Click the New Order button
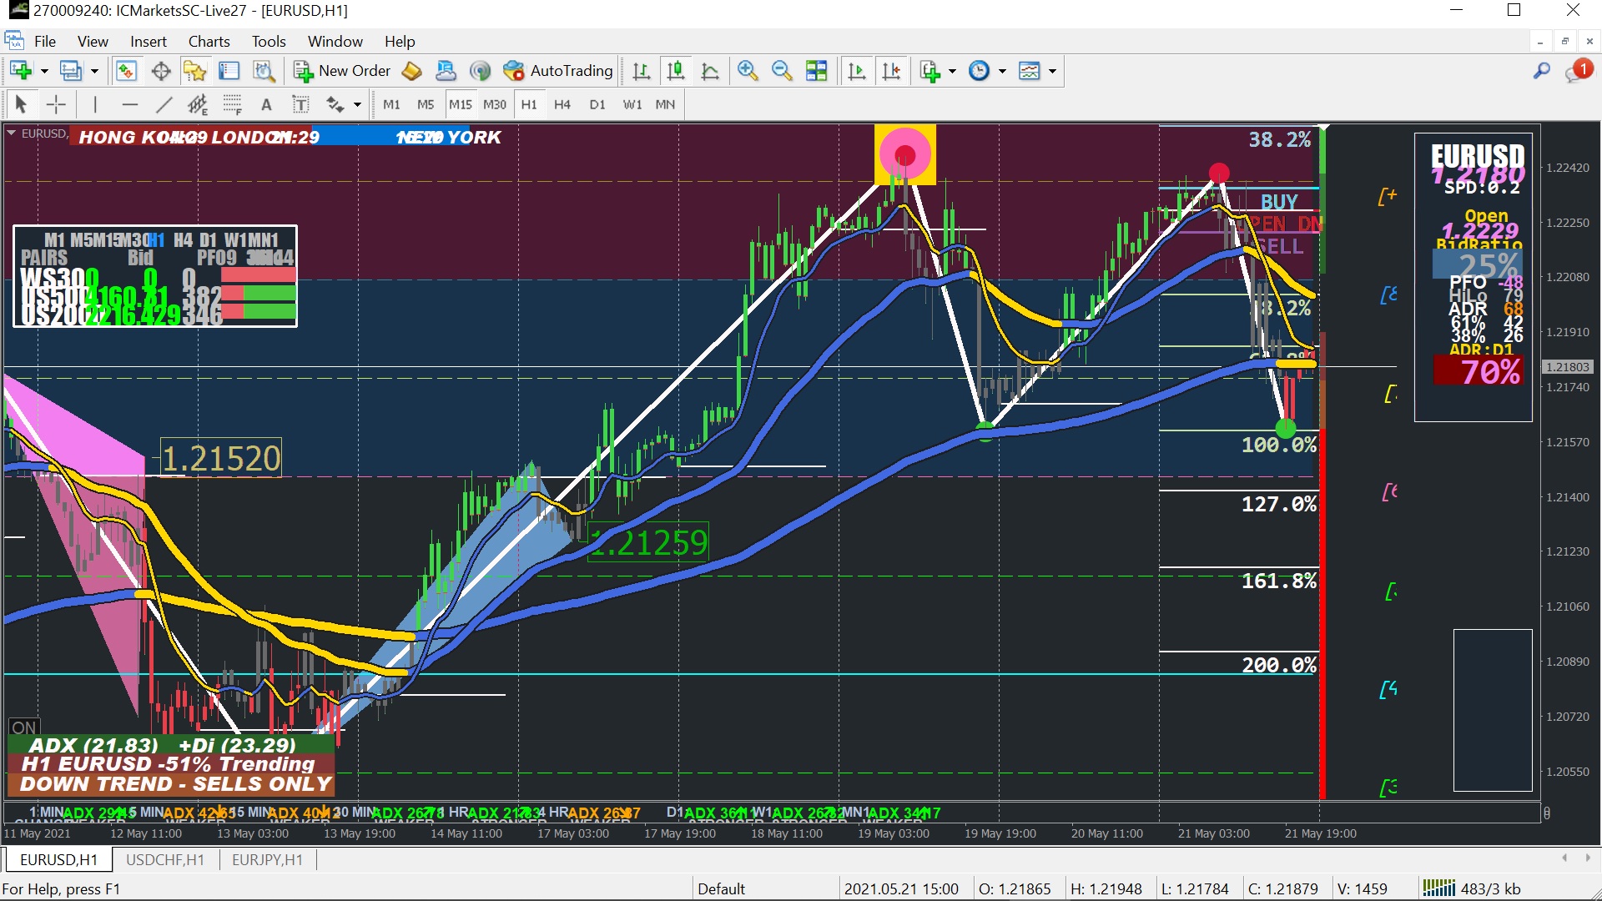The height and width of the screenshot is (901, 1602). click(x=342, y=71)
